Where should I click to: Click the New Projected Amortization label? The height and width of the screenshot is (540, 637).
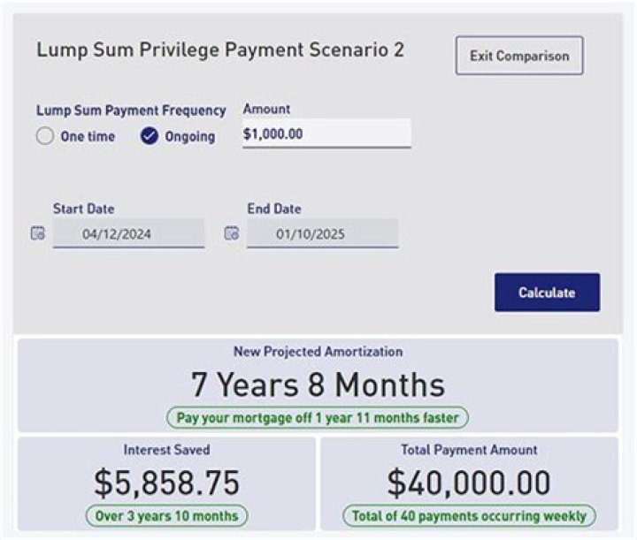tap(318, 352)
